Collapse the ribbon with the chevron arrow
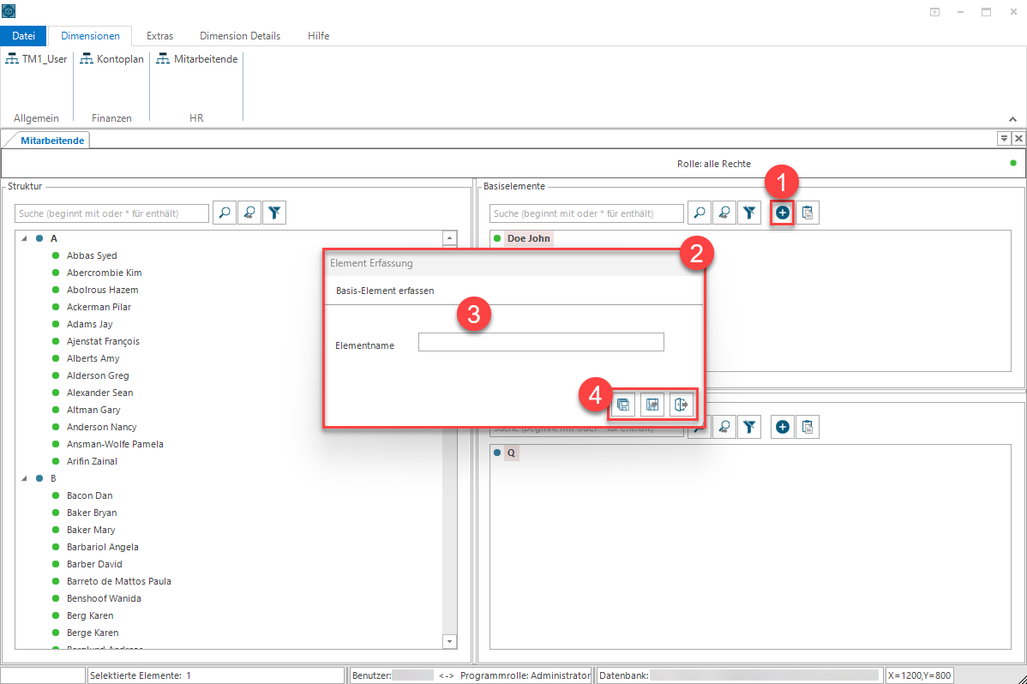Viewport: 1027px width, 684px height. click(1012, 119)
